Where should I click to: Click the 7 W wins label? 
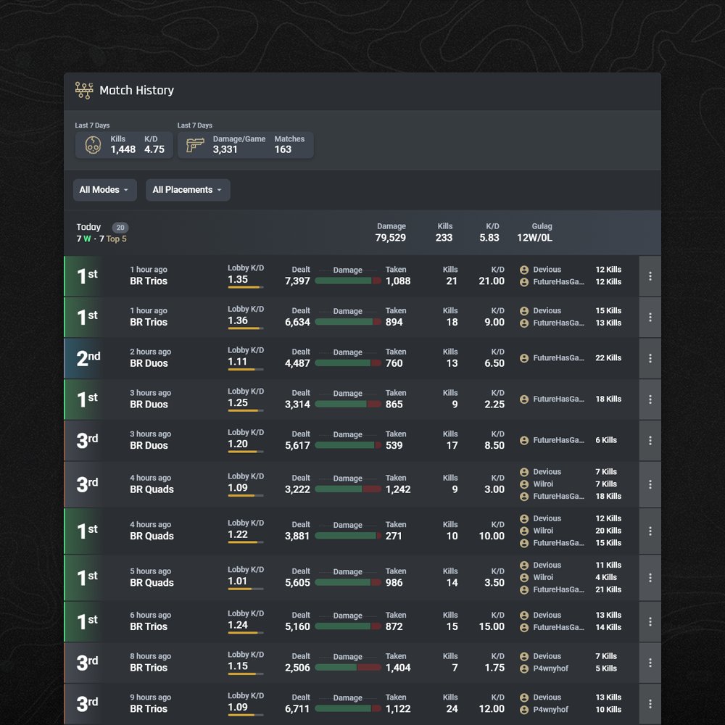tap(82, 238)
